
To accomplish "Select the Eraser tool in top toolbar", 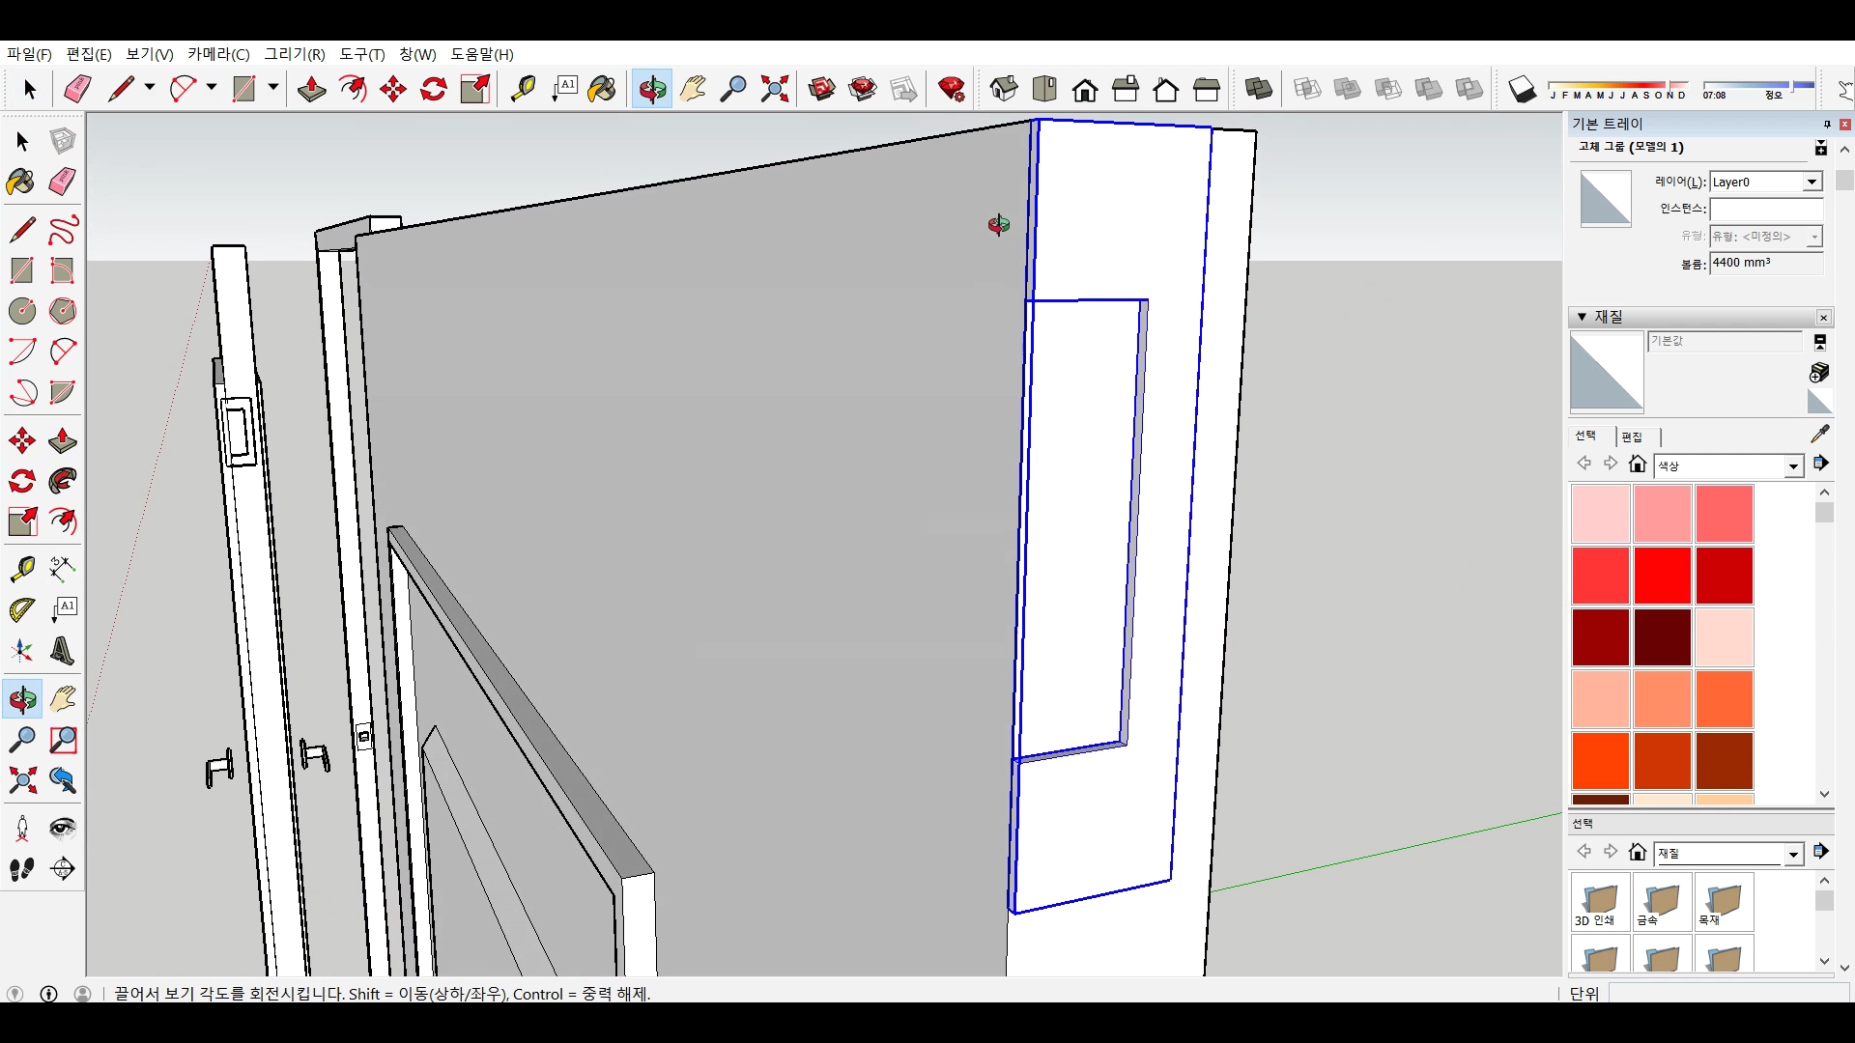I will pos(77,89).
